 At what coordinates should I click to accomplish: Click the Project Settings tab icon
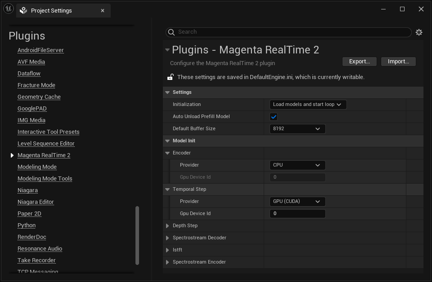pyautogui.click(x=23, y=10)
